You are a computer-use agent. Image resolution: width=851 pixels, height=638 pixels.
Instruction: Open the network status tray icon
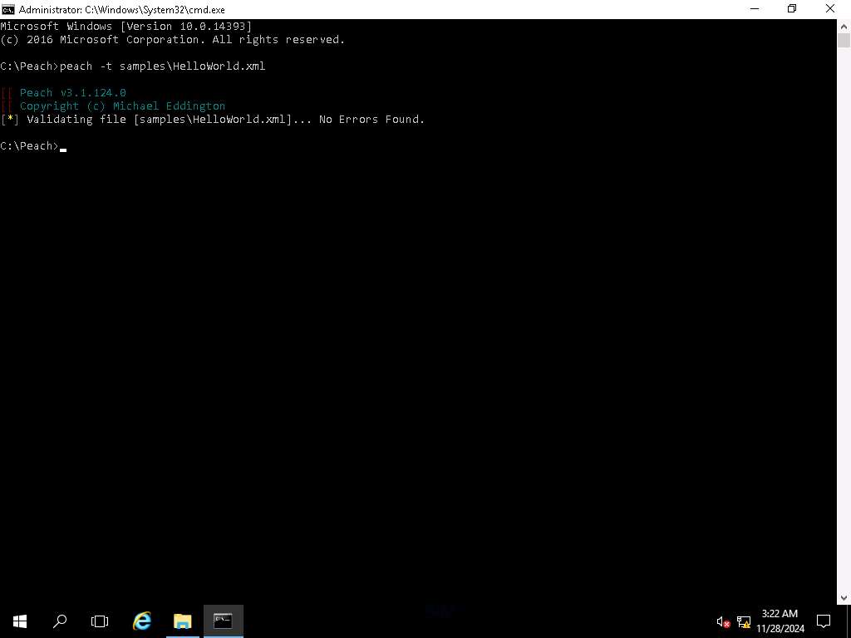(x=744, y=621)
